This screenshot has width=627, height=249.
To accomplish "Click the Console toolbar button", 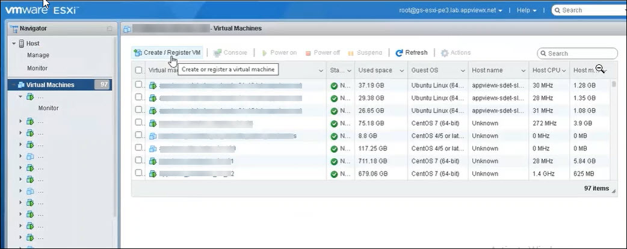I will click(230, 53).
